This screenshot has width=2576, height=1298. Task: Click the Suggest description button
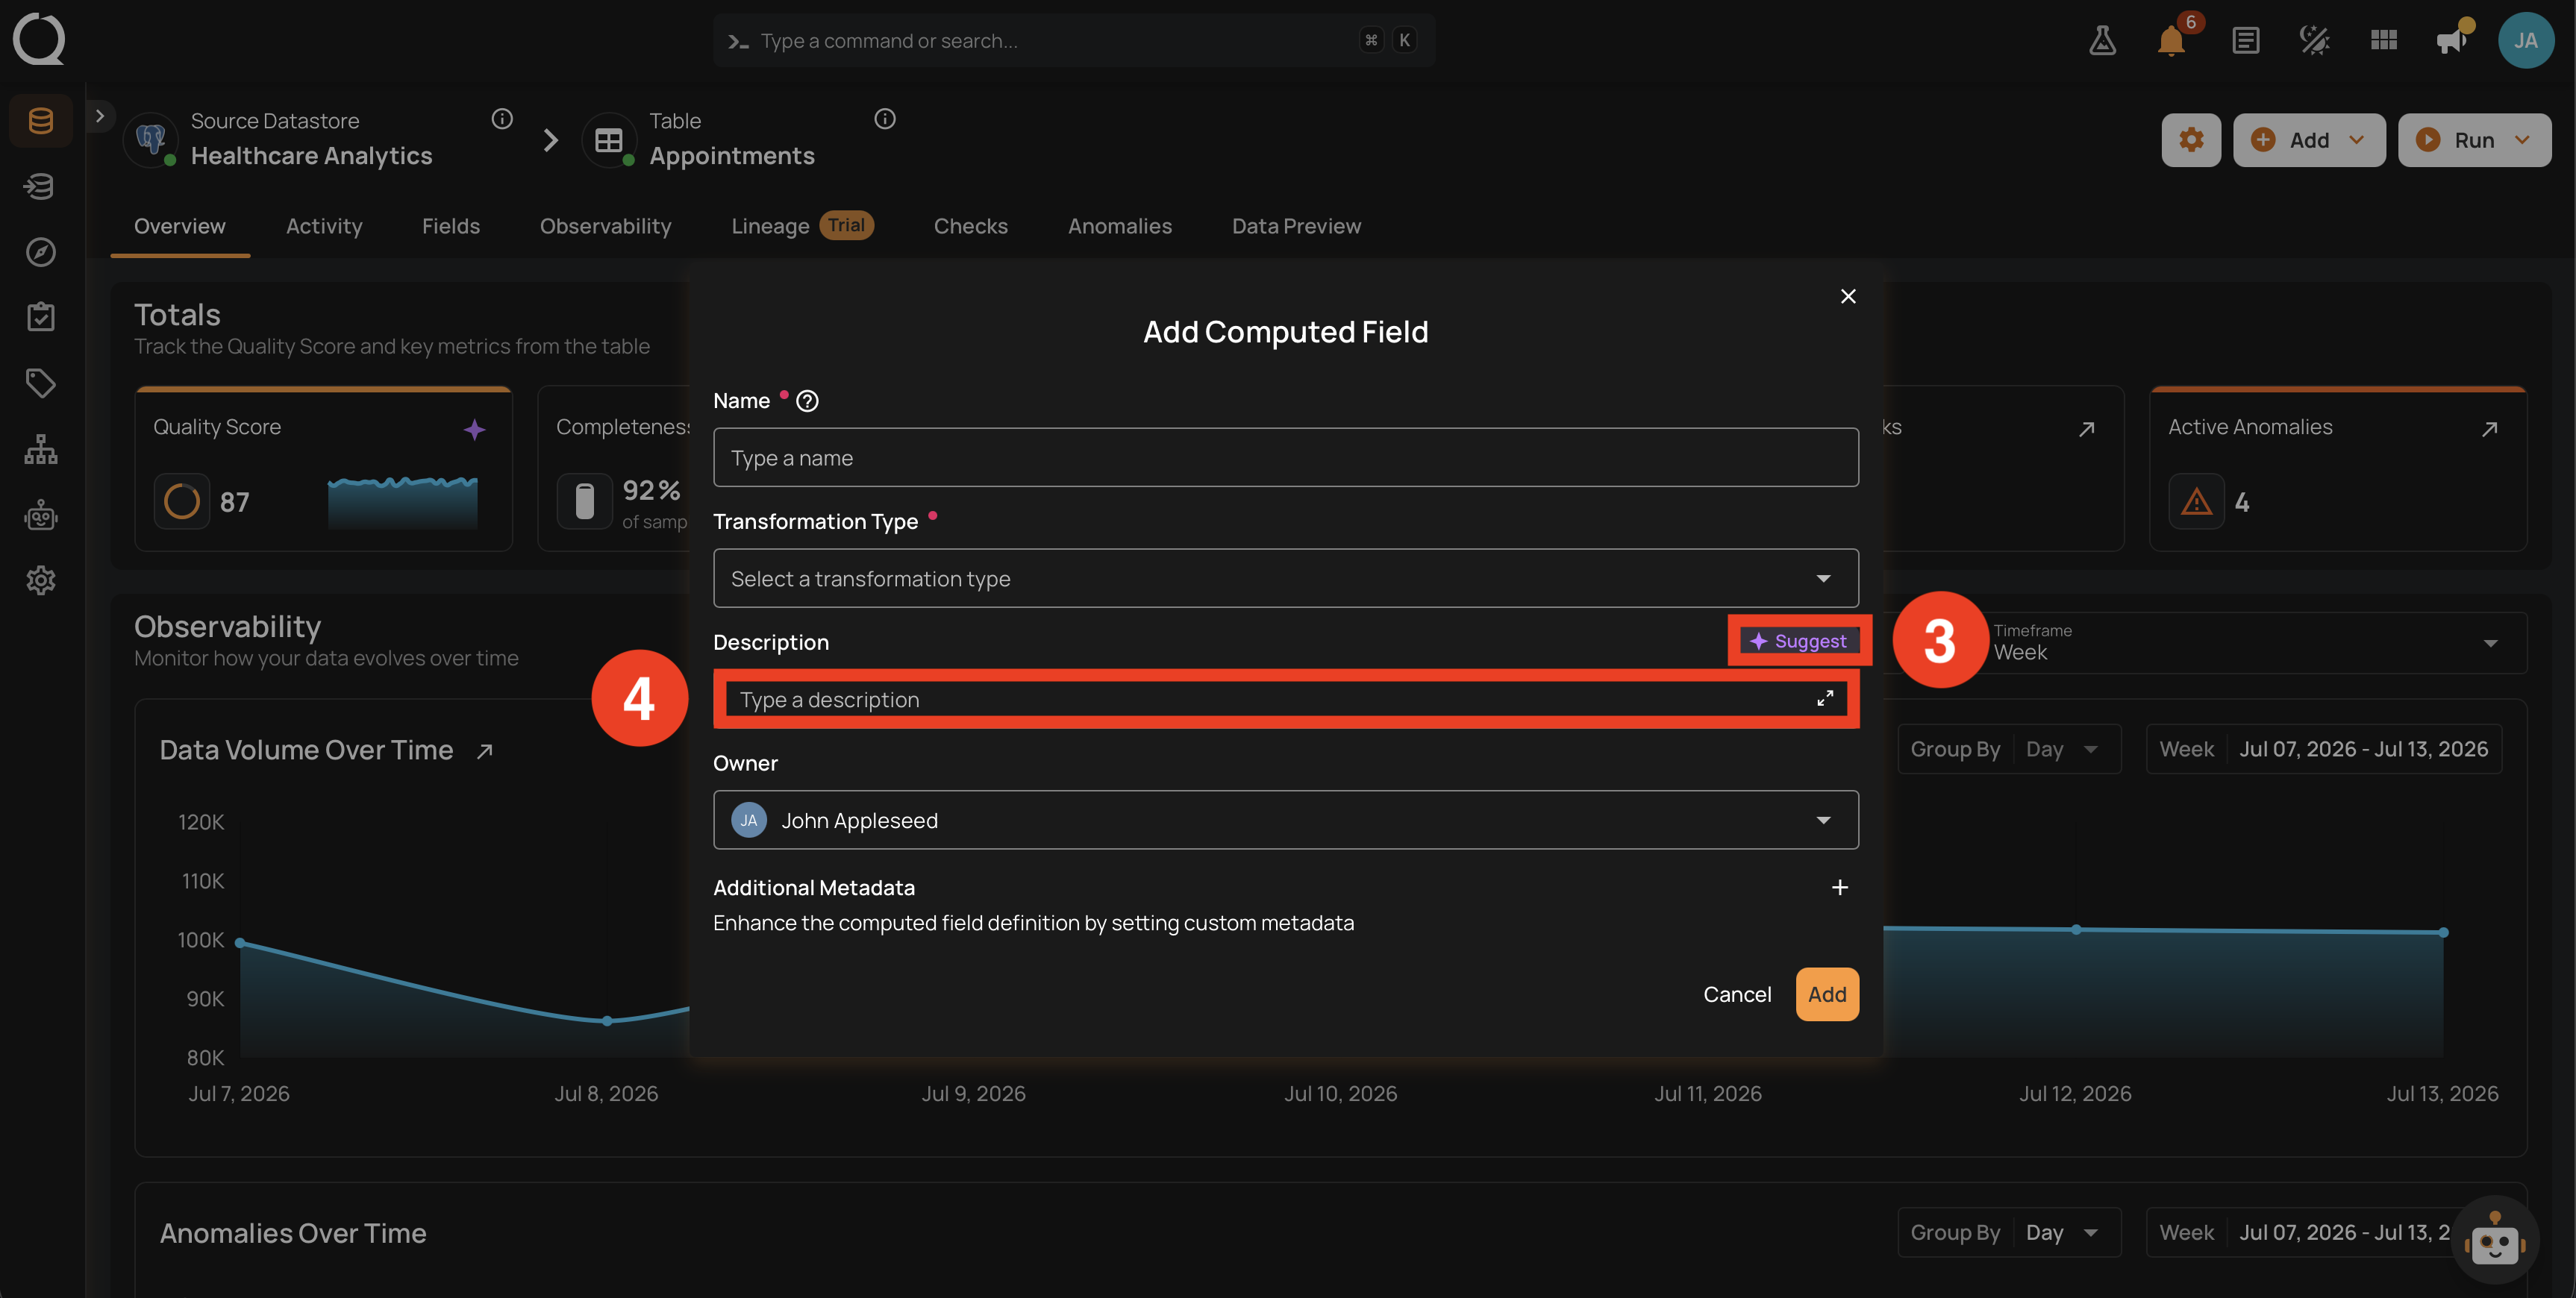click(x=1799, y=641)
